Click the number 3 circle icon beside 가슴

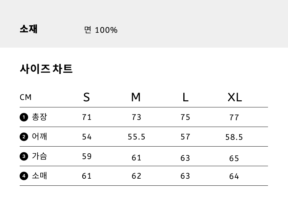[24, 156]
